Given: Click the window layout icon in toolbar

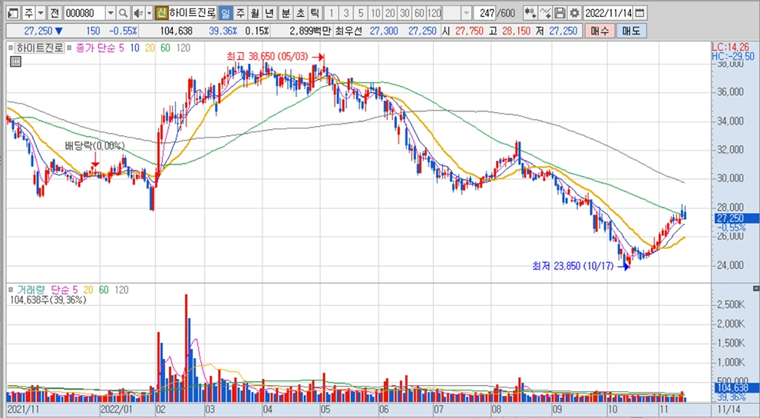Looking at the screenshot, I should pos(9,13).
